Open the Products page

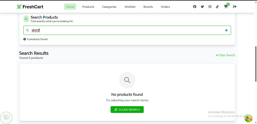click(88, 7)
